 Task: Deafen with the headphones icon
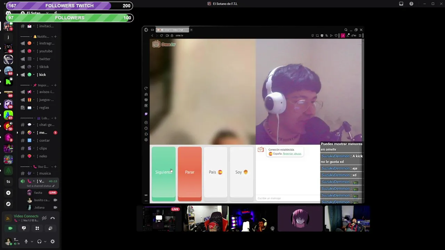39,242
